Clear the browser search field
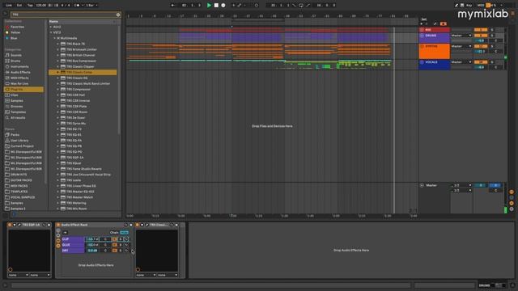The width and height of the screenshot is (518, 291). (x=118, y=15)
